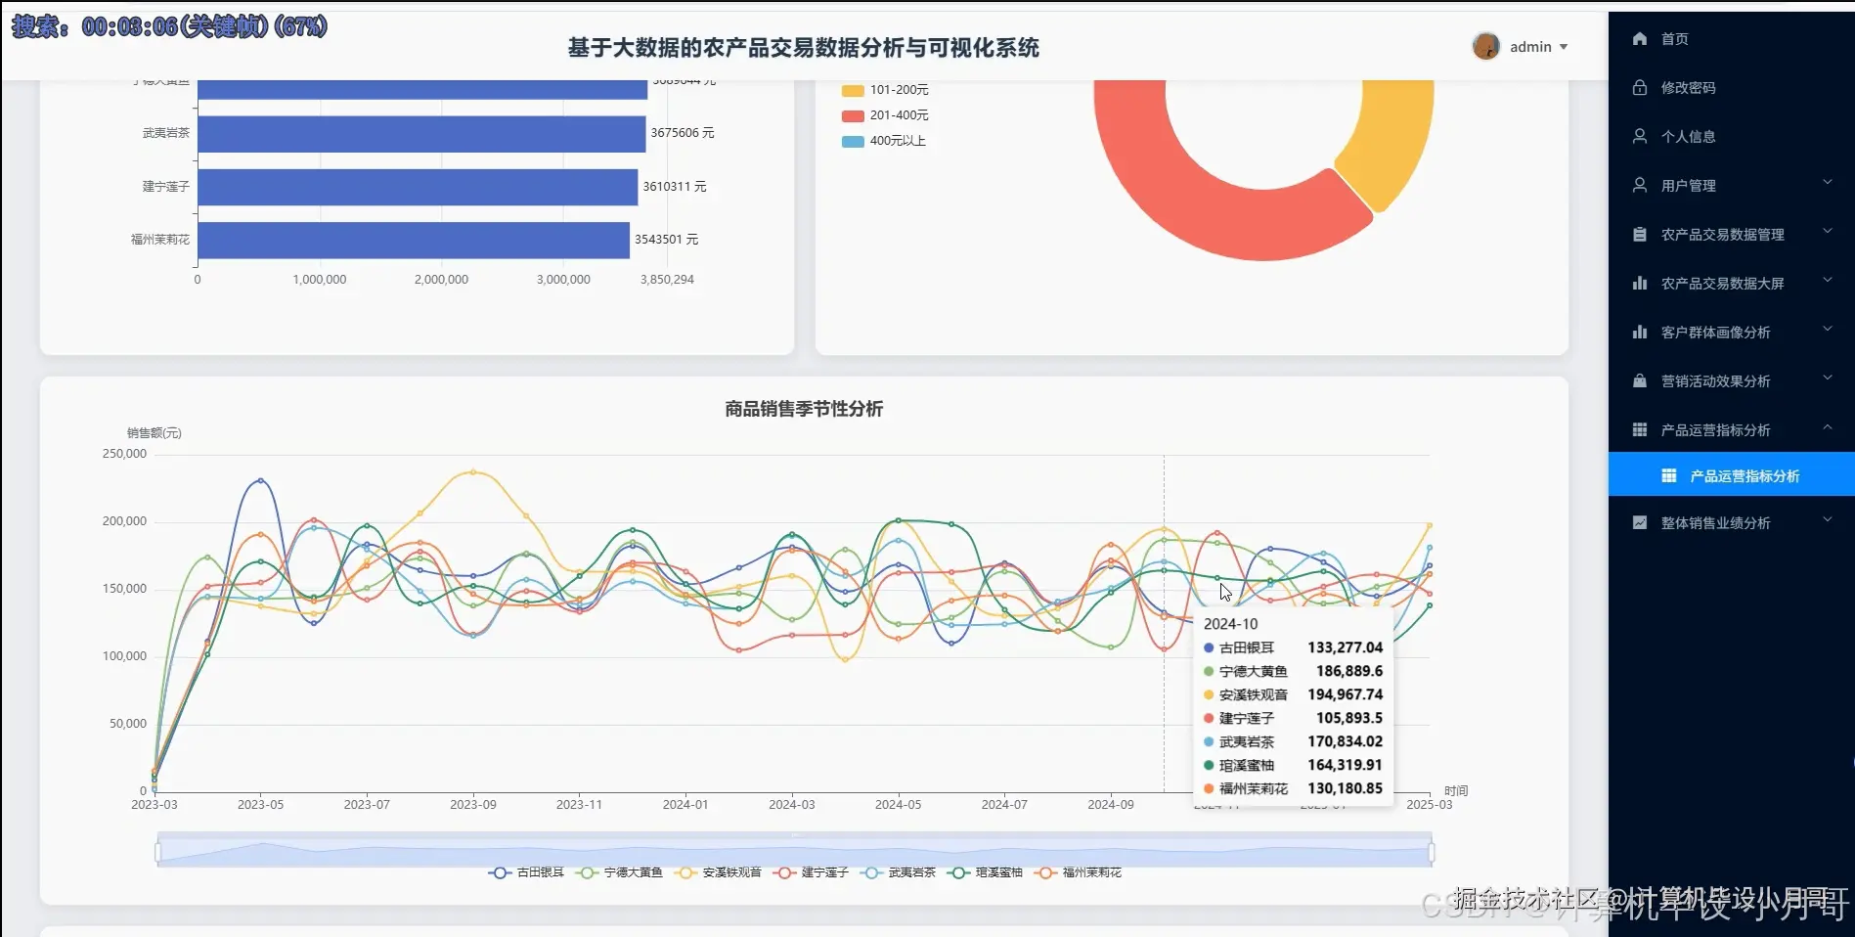Click the 3675606 元 bar value label

(x=683, y=133)
